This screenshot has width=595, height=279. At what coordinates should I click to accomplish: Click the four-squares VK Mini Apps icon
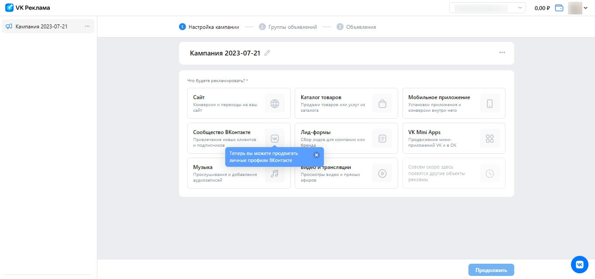click(489, 138)
